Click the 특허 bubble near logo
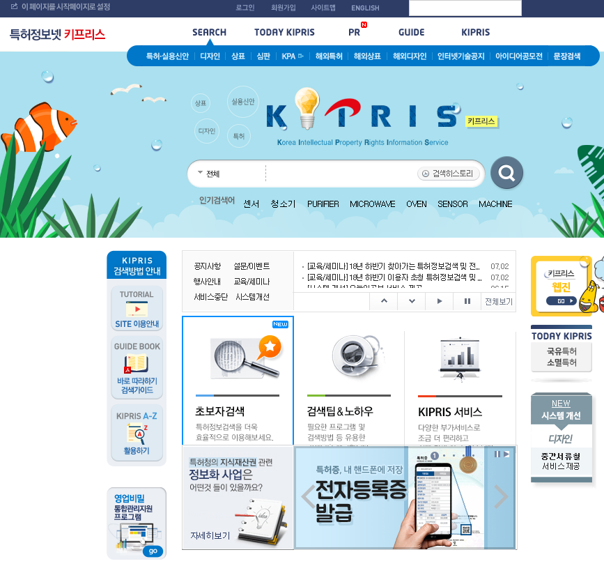The height and width of the screenshot is (566, 604). pos(239,136)
